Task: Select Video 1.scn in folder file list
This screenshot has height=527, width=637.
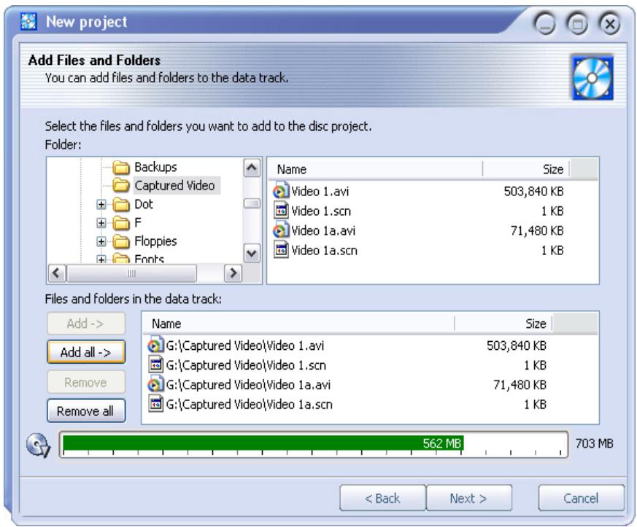Action: pos(321,211)
